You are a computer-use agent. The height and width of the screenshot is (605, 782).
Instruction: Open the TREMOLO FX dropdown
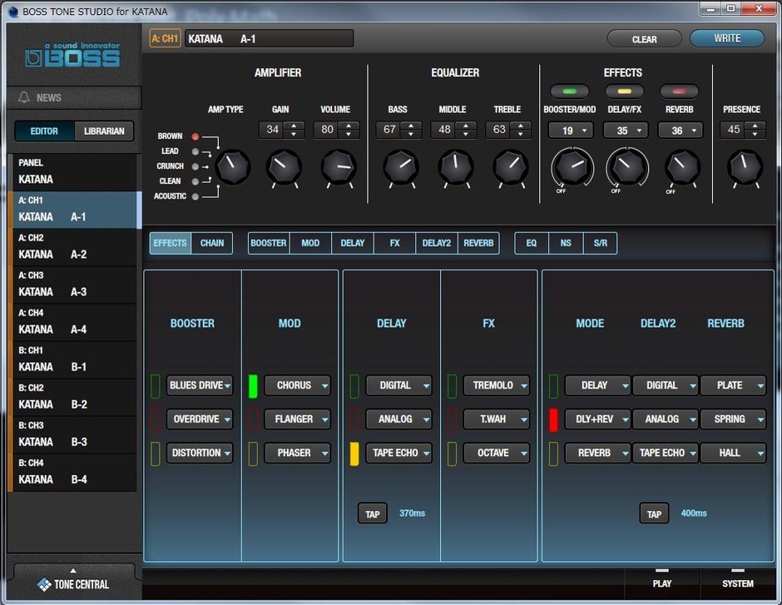(496, 385)
